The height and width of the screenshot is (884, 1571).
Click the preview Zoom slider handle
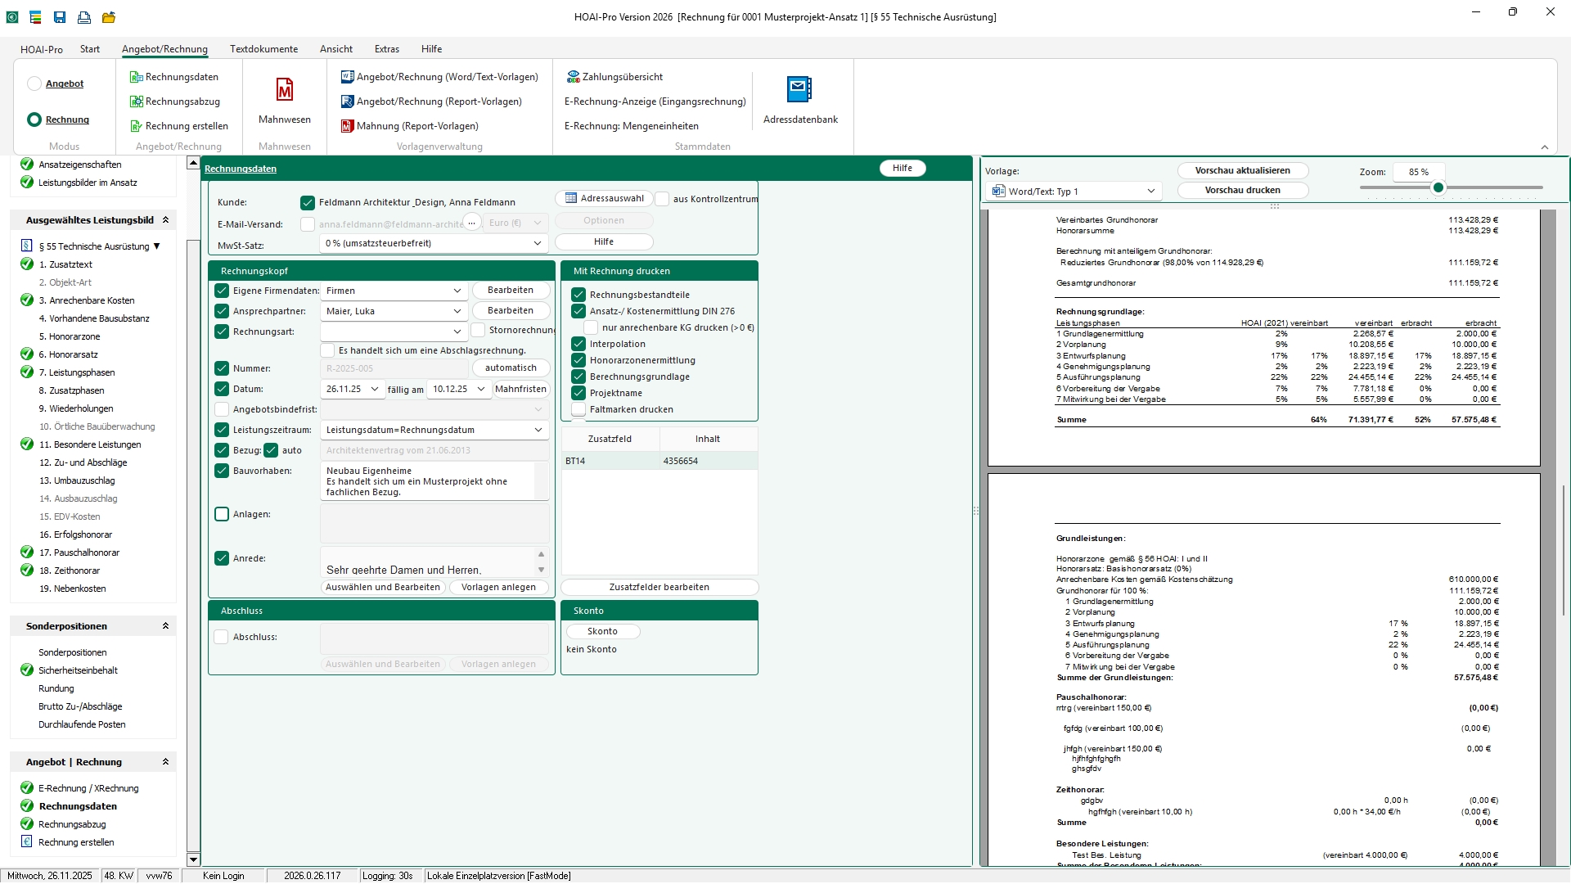[1438, 187]
